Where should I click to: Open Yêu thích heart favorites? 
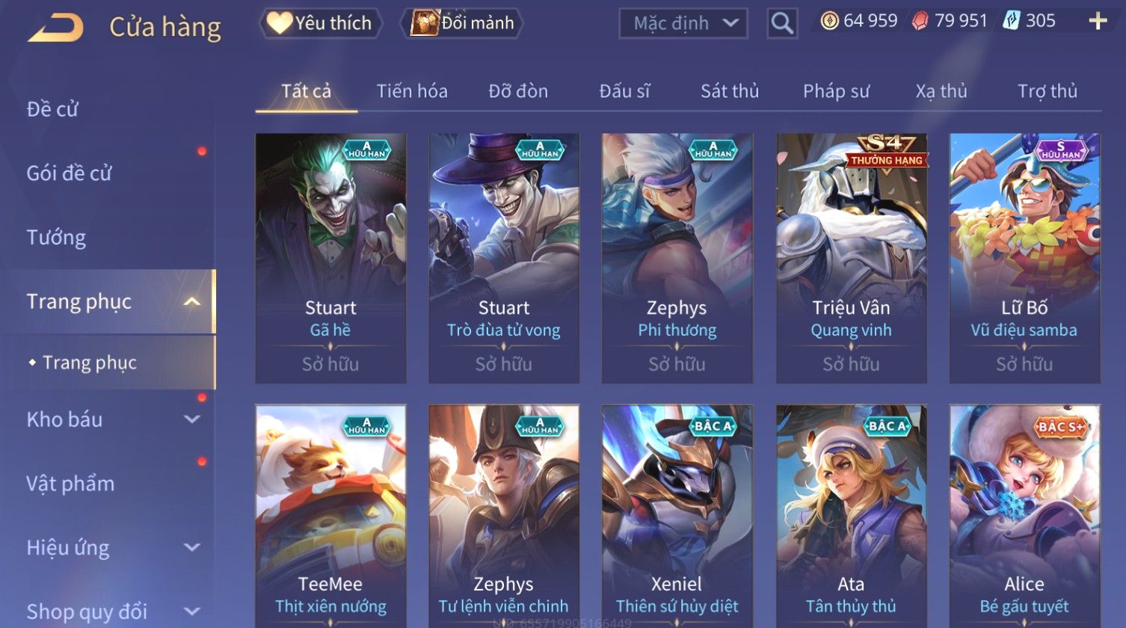pyautogui.click(x=320, y=23)
